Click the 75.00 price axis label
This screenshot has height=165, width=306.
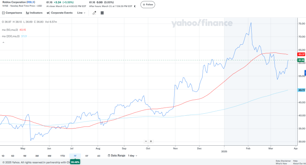[301, 23]
